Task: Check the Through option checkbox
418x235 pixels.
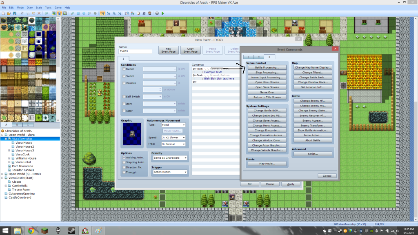Action: tap(124, 172)
